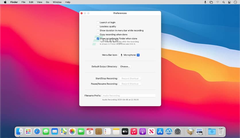Toggle the Lossless quality checkbox

(x=98, y=27)
